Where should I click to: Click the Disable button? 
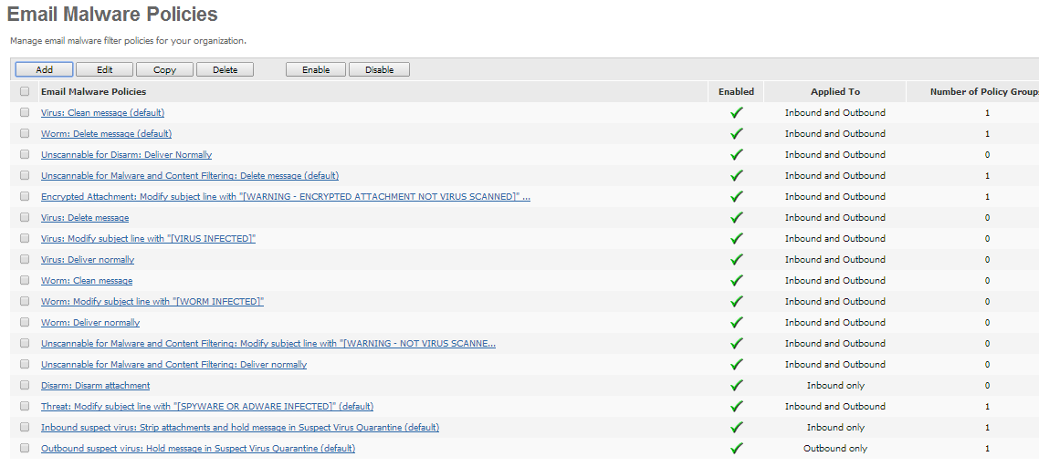coord(379,70)
